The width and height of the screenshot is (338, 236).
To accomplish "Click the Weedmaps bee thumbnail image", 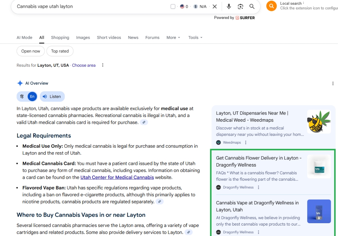I will [x=319, y=122].
